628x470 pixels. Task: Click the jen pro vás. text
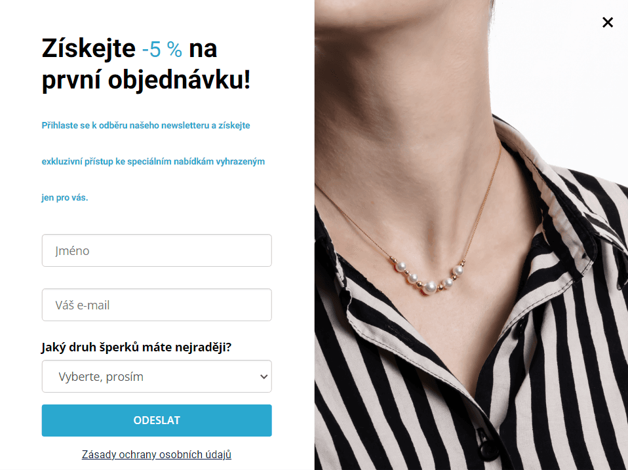[64, 197]
